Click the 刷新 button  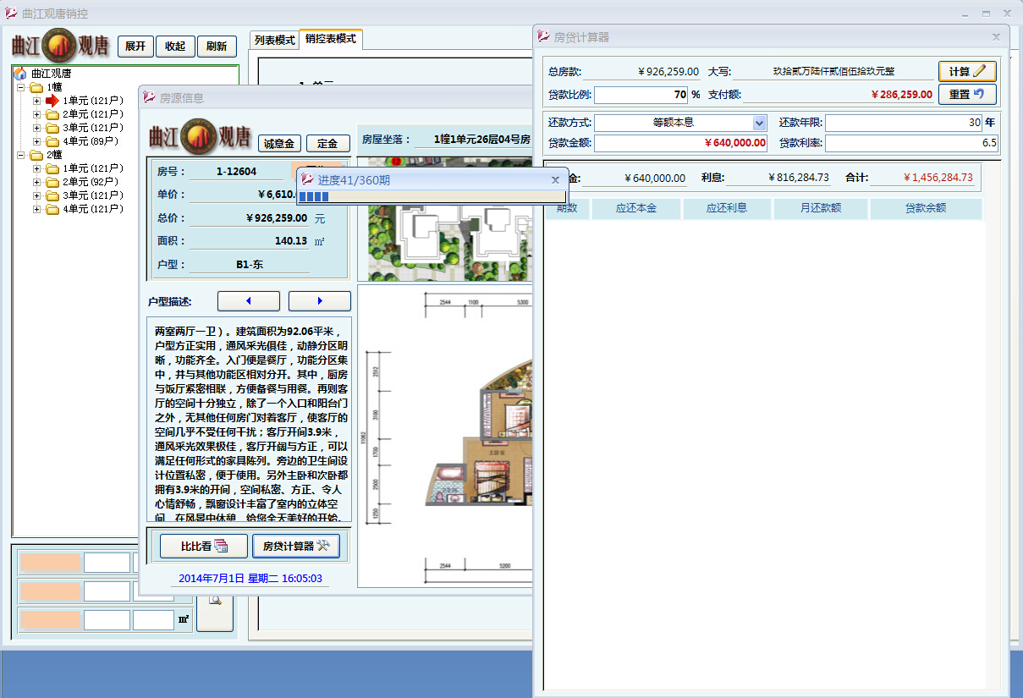tap(217, 47)
